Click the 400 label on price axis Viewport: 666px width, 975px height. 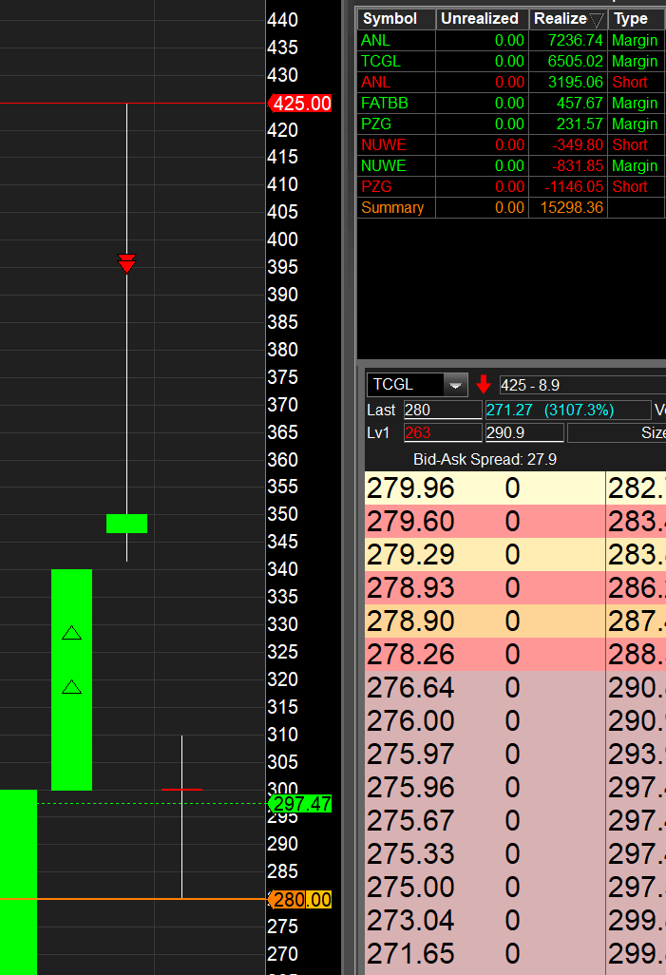[x=282, y=239]
